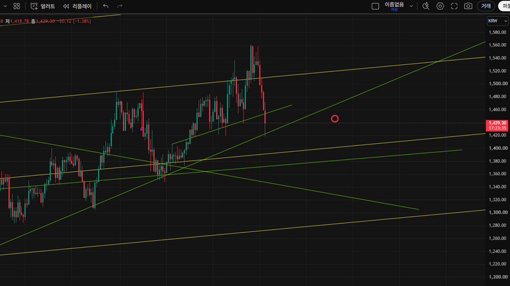Open the 거래 trade panel
This screenshot has width=510, height=286.
point(486,6)
